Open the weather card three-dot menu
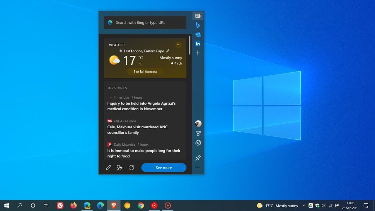 click(x=179, y=45)
